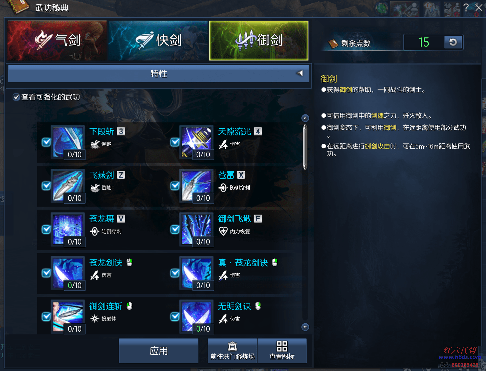Select the 苍雷 skill icon
Image resolution: width=486 pixels, height=371 pixels.
click(196, 186)
